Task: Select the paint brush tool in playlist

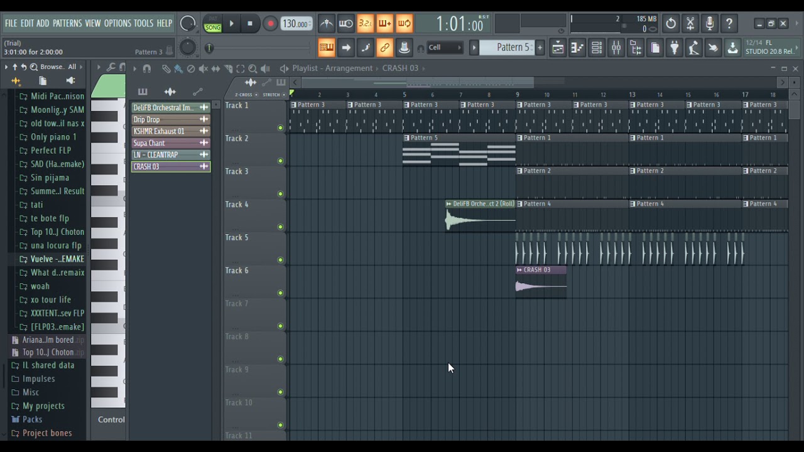Action: click(x=178, y=68)
